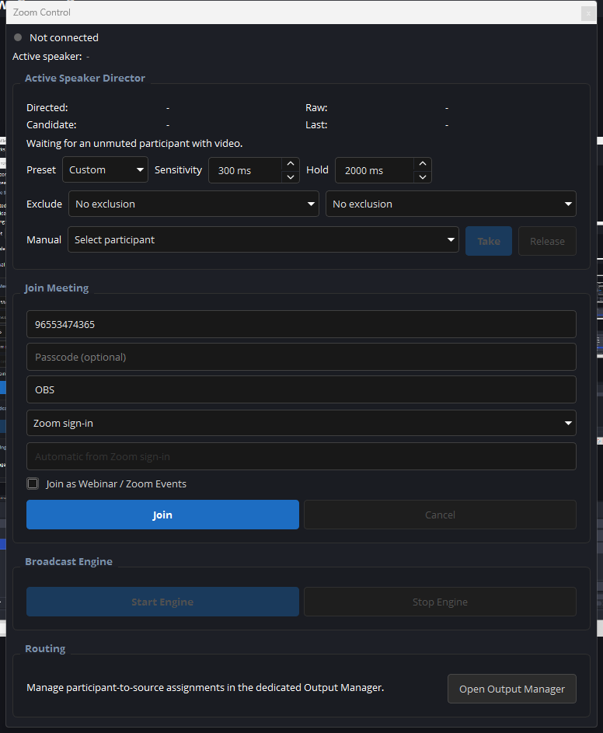Decrease the Sensitivity value with down arrow
This screenshot has height=733, width=603.
click(x=291, y=176)
